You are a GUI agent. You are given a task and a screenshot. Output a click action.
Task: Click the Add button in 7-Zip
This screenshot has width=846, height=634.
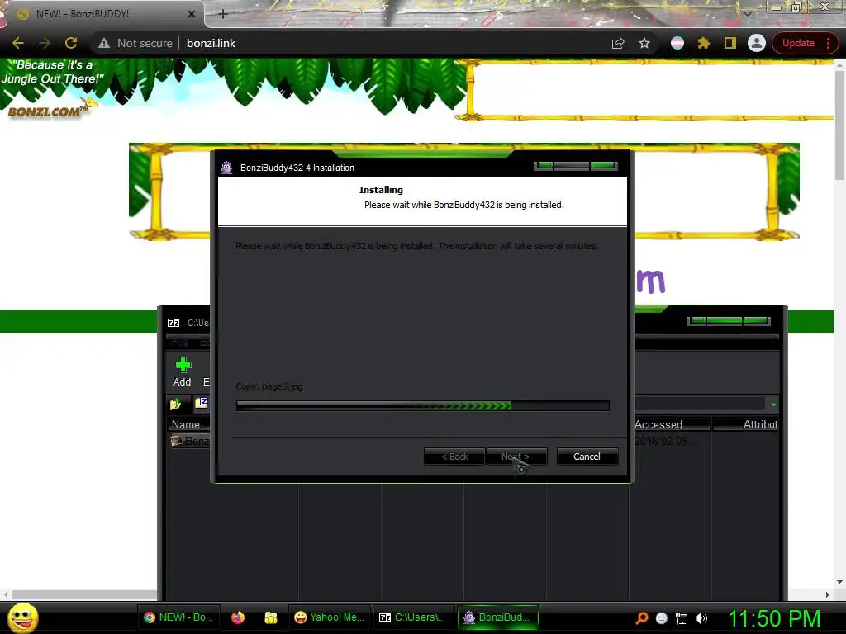(183, 372)
